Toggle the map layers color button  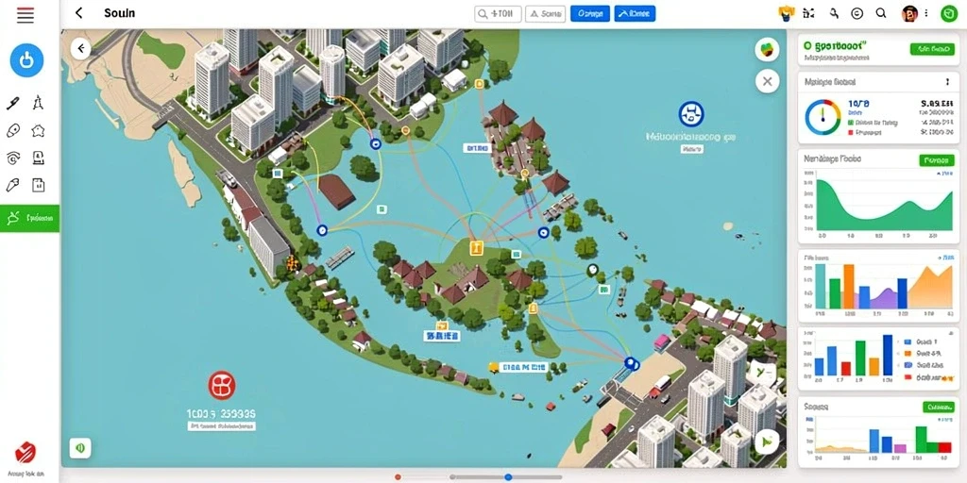tap(767, 49)
